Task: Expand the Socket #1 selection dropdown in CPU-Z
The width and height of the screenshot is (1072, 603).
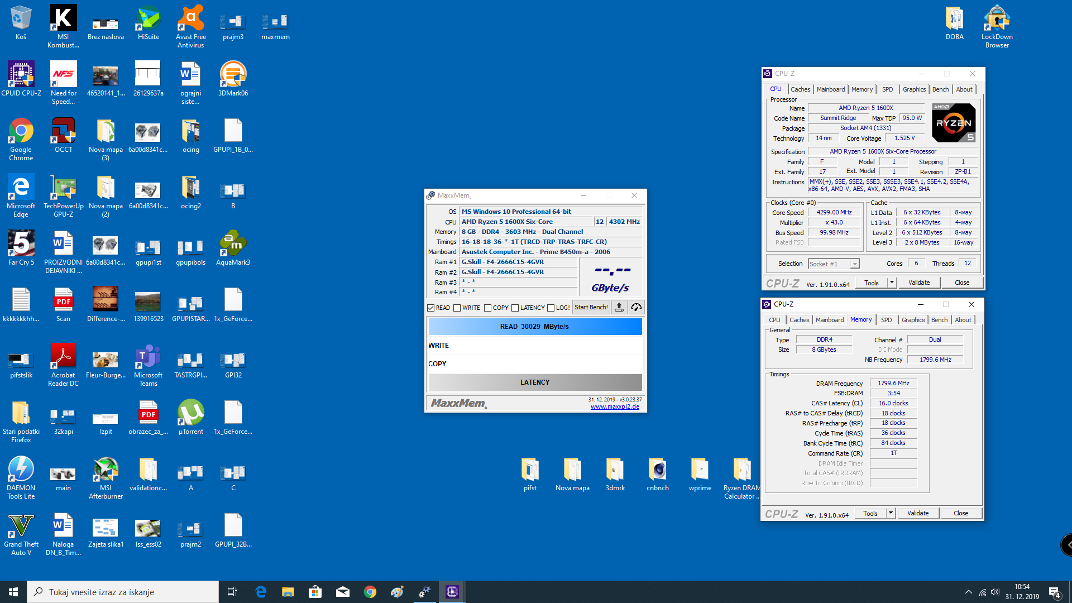Action: coord(855,264)
